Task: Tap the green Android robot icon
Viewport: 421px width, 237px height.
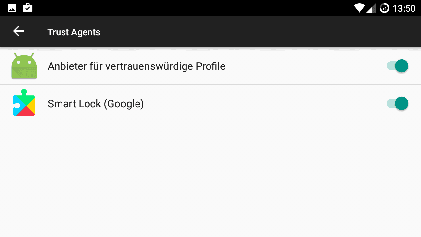Action: click(24, 66)
